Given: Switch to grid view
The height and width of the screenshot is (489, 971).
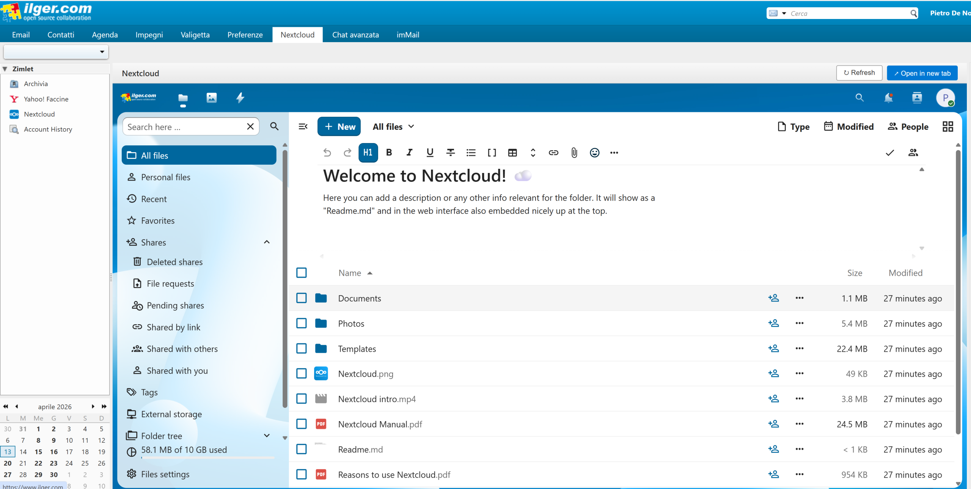Looking at the screenshot, I should click(947, 127).
